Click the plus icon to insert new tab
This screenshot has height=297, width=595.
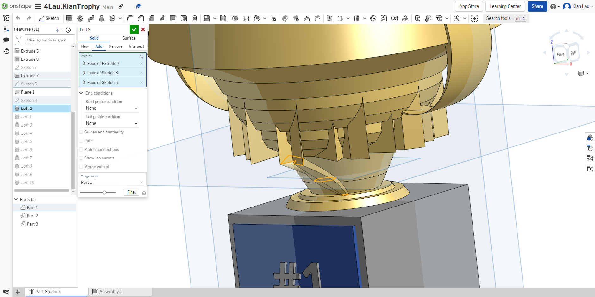18,292
